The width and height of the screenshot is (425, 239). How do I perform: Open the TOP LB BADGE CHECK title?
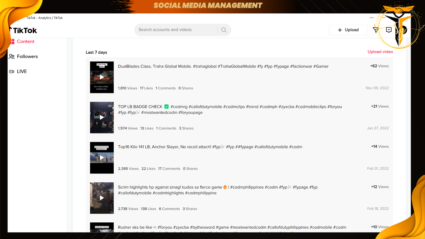230,109
